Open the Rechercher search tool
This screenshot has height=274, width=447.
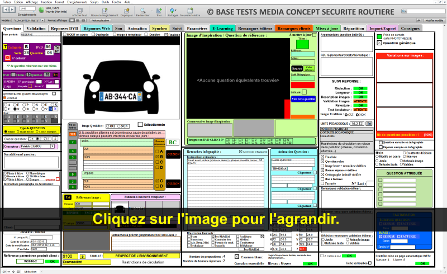(142, 11)
